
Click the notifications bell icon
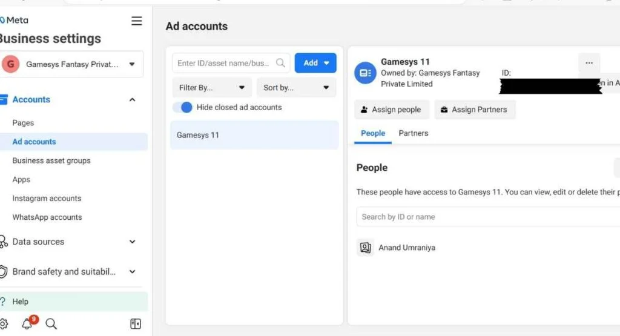27,324
